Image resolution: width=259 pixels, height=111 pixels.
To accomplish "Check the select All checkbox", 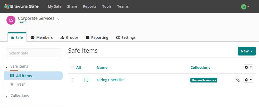I will [x=72, y=68].
